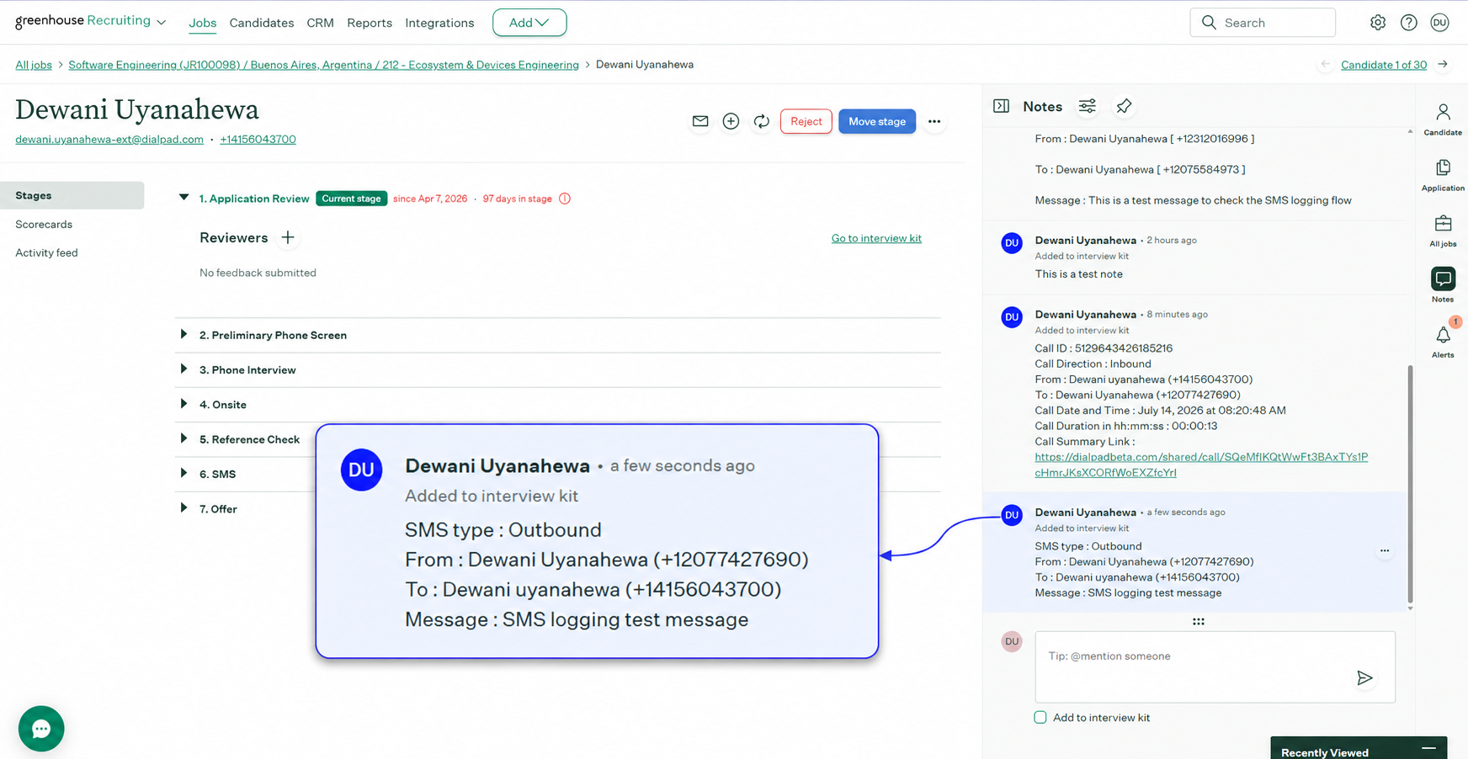Open the email candidate envelope icon
Viewport: 1468px width, 759px height.
700,121
